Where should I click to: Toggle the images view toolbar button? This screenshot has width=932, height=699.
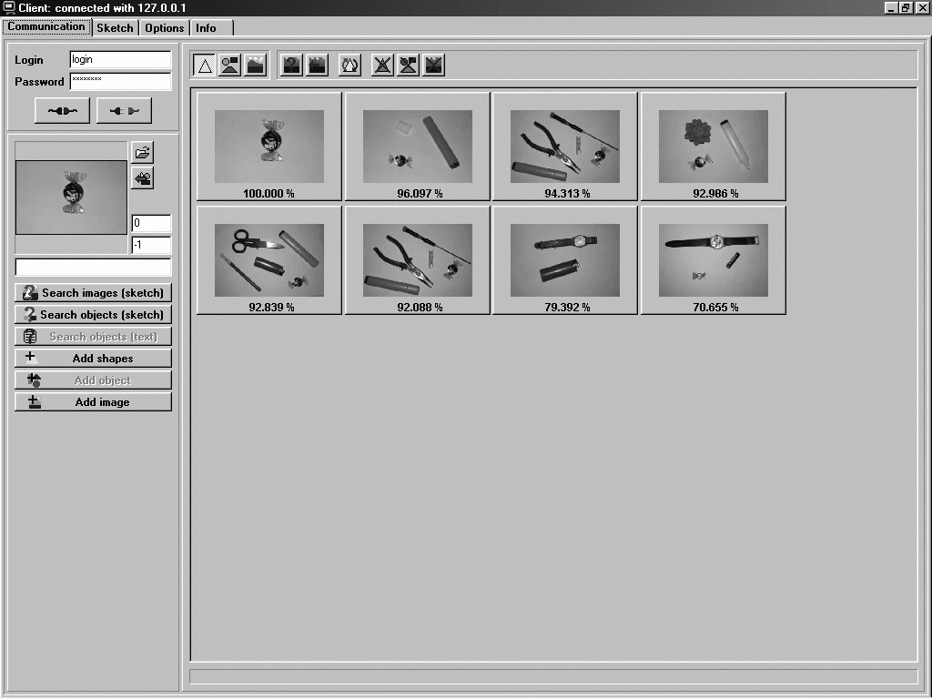pyautogui.click(x=256, y=65)
